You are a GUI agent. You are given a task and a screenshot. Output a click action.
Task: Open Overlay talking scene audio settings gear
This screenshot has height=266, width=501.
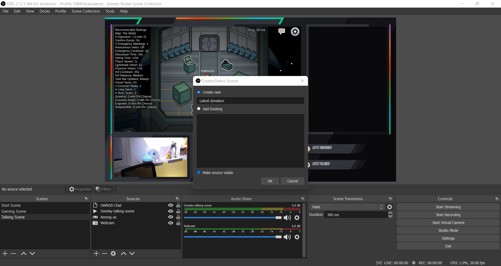click(297, 218)
